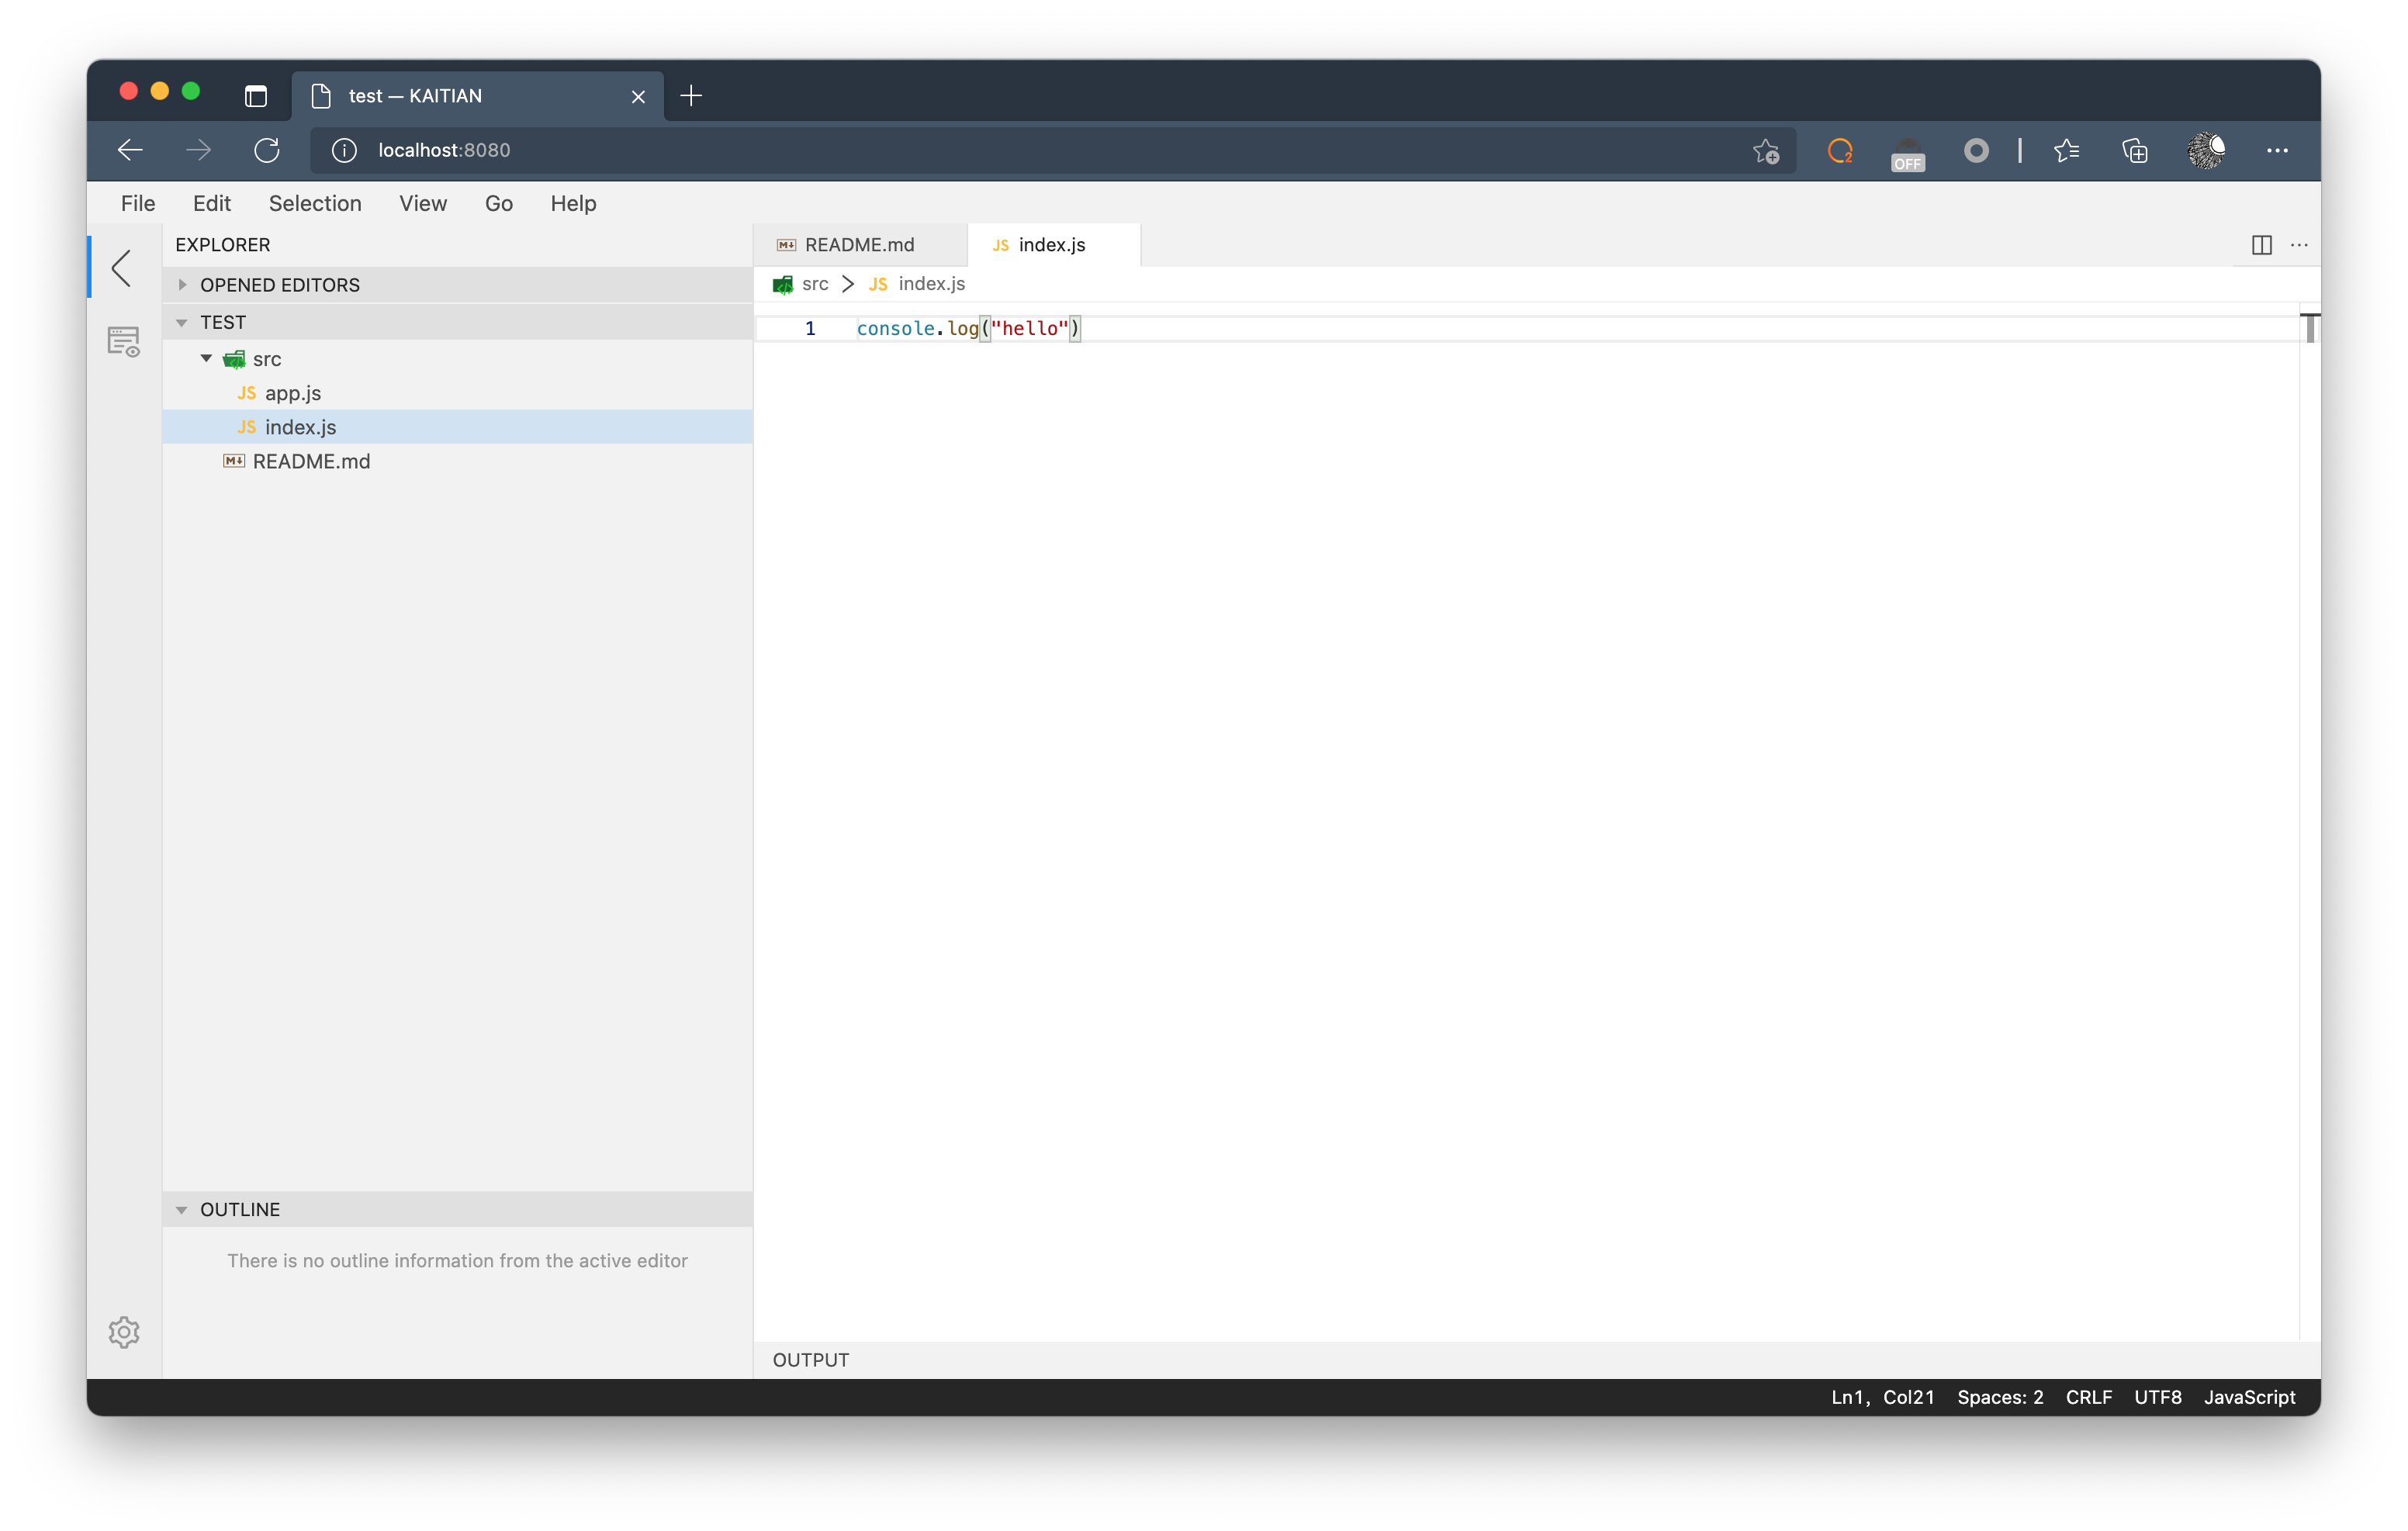Image resolution: width=2408 pixels, height=1531 pixels.
Task: Click the Ln1, Col21 cursor position status
Action: (x=1882, y=1397)
